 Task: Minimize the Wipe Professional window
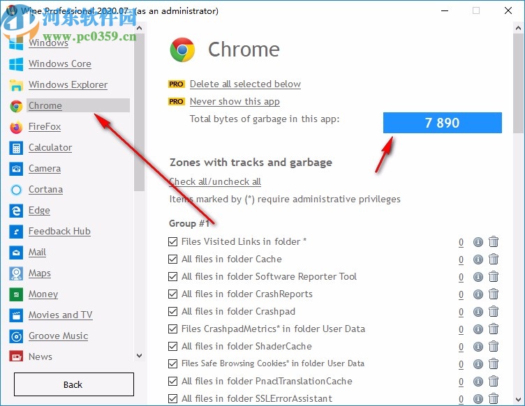coord(445,10)
